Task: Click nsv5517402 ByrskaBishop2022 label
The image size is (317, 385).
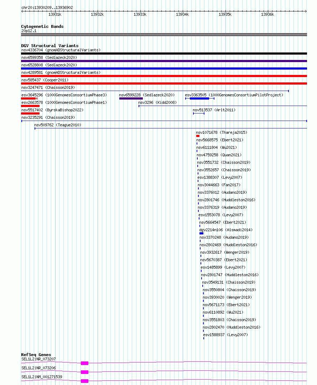Action: click(x=52, y=110)
